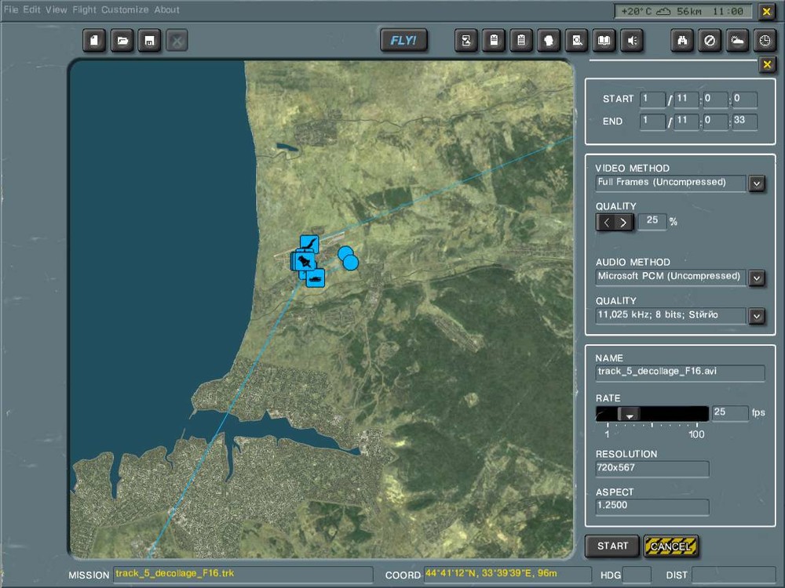Click the frame Rate slider handle
Viewport: 785px width, 588px height.
click(x=628, y=414)
